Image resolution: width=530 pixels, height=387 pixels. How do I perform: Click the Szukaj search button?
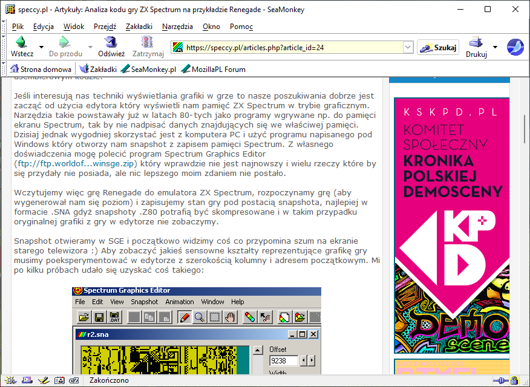pos(438,48)
